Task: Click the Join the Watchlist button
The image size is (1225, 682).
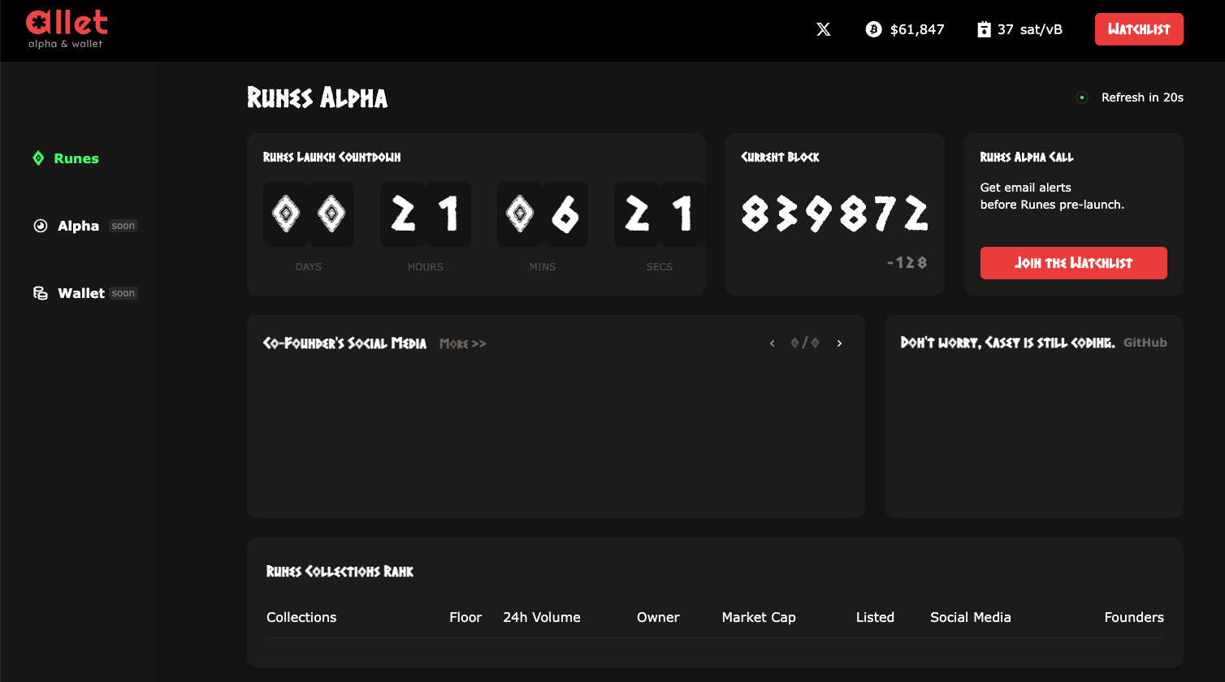Action: (1073, 263)
